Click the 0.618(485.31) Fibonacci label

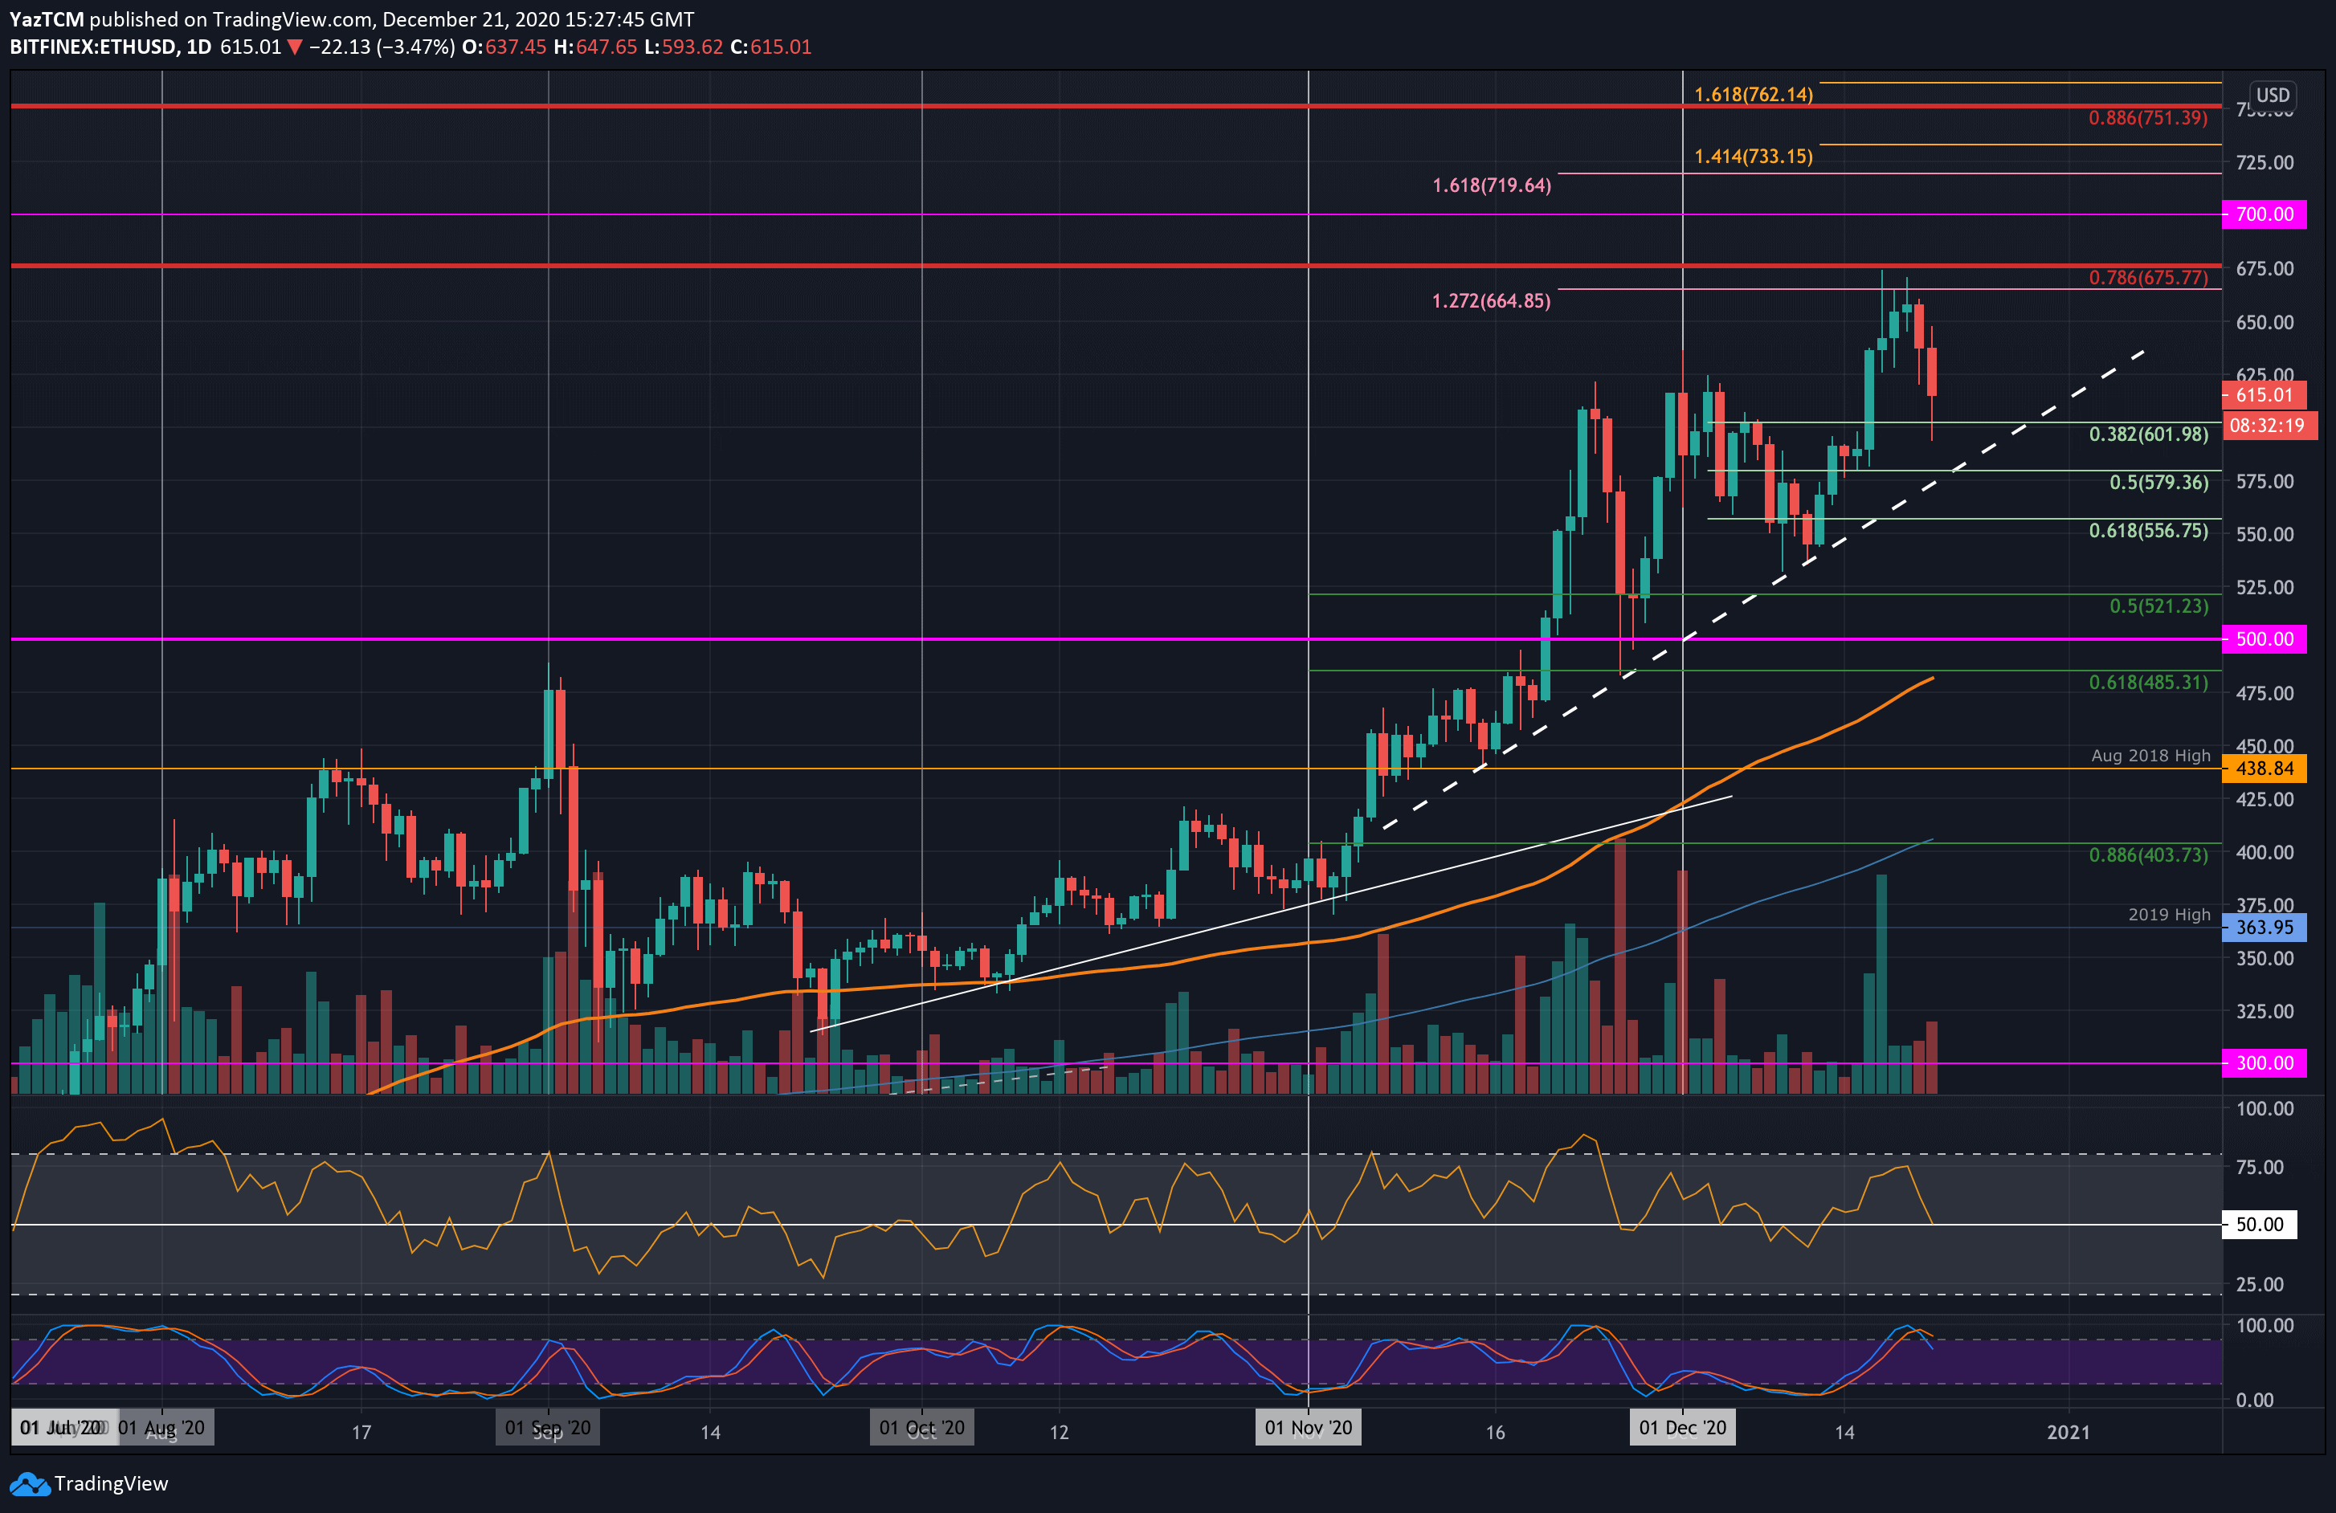tap(2147, 682)
